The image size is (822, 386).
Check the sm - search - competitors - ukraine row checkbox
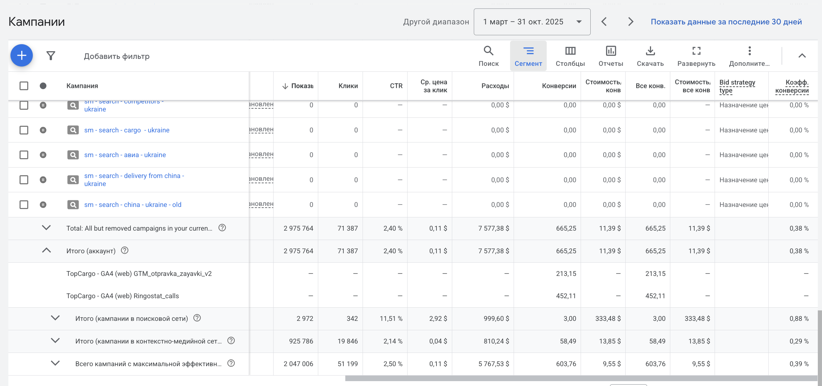[x=24, y=105]
